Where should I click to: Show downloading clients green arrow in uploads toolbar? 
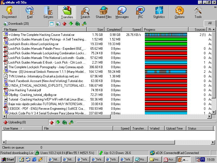click(58, 123)
